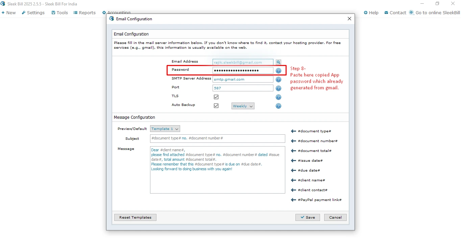
Task: Insert #PayPal payment link# via arrow icon
Action: pos(293,200)
